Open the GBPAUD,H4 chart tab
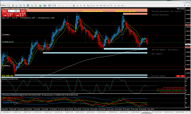Screen dimensions: 191x114 [91, 112]
